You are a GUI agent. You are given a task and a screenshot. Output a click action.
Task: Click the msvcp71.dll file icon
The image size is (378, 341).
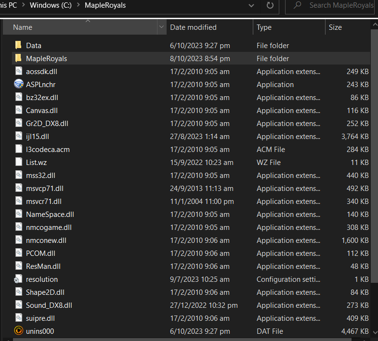[19, 188]
